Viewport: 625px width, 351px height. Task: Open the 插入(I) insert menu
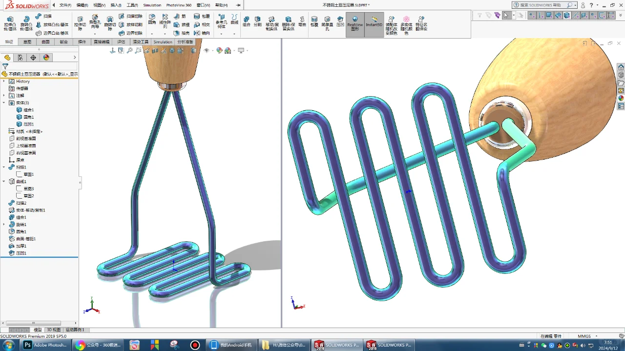coord(116,5)
